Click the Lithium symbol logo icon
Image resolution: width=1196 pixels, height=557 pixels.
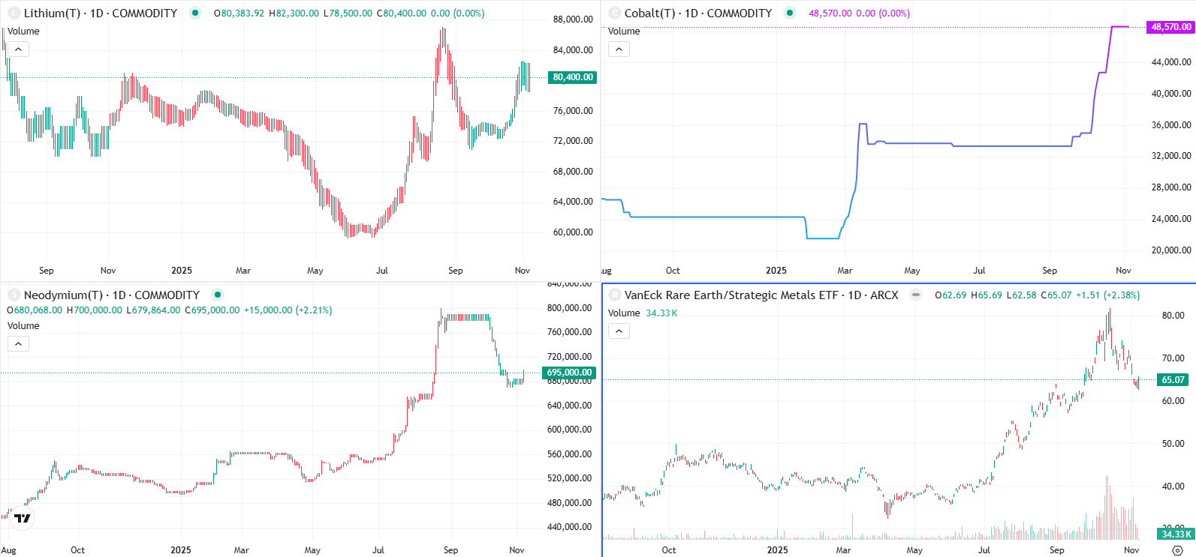click(14, 13)
